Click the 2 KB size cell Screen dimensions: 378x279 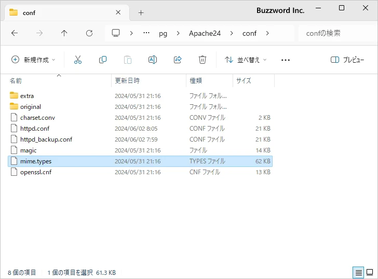click(264, 118)
